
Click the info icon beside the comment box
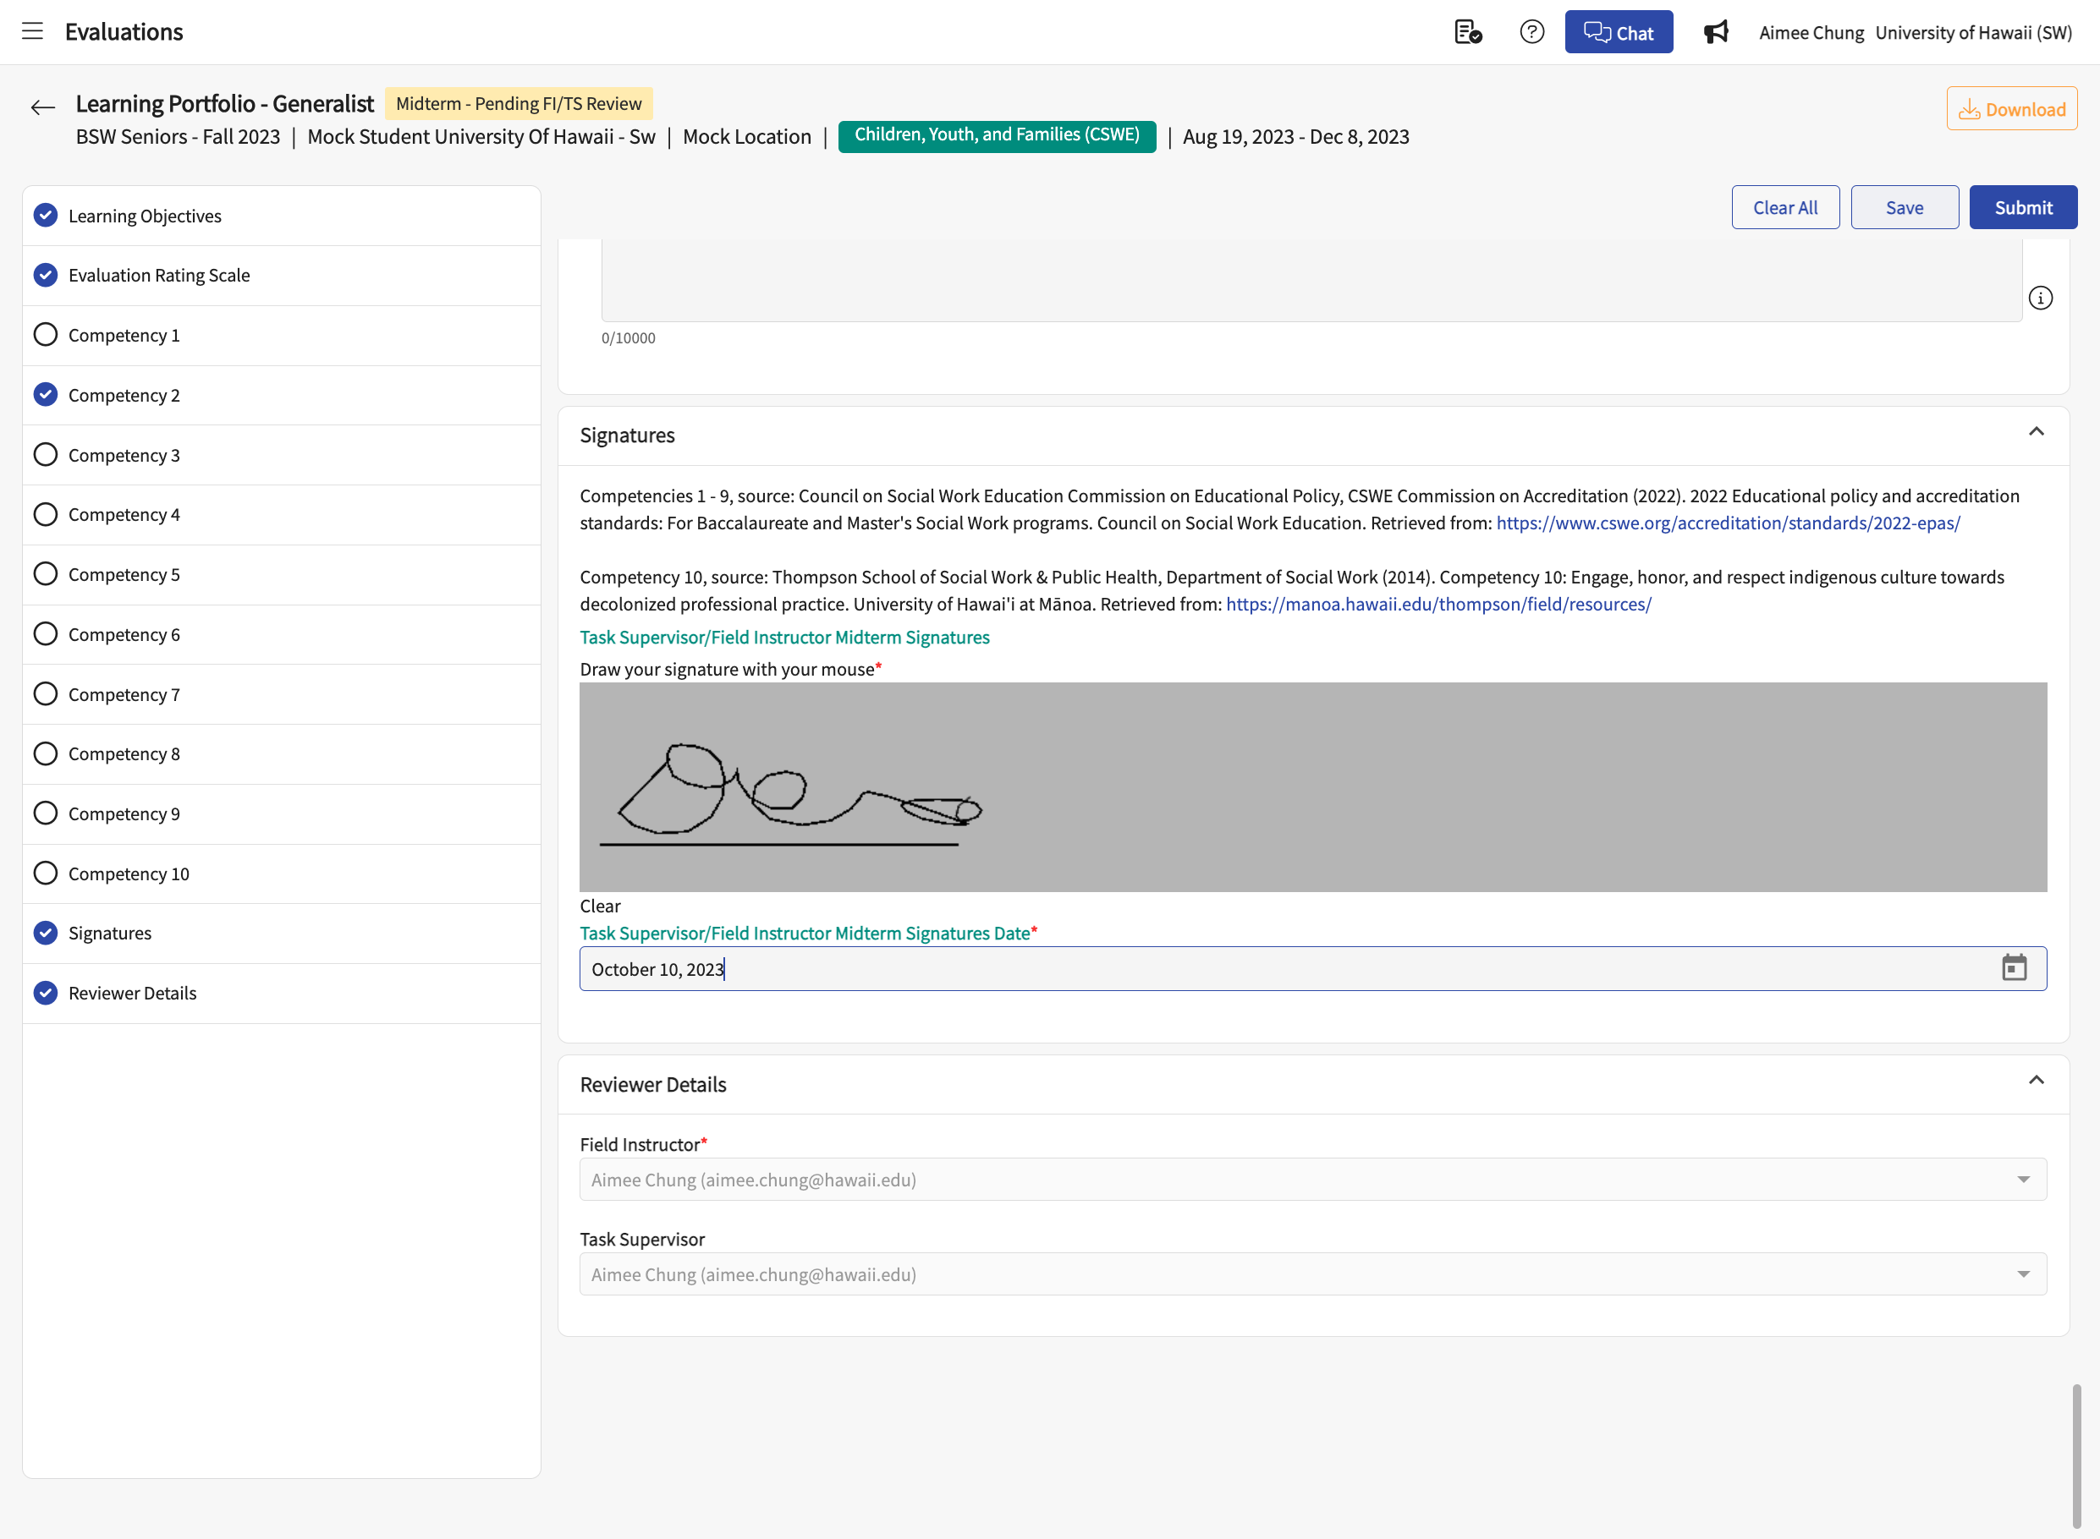2040,298
